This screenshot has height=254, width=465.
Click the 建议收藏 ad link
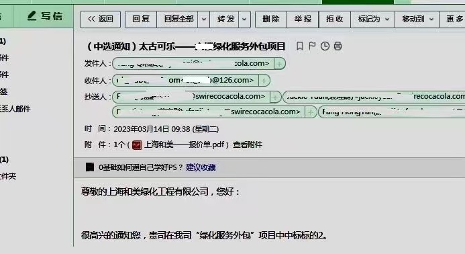[x=201, y=167]
